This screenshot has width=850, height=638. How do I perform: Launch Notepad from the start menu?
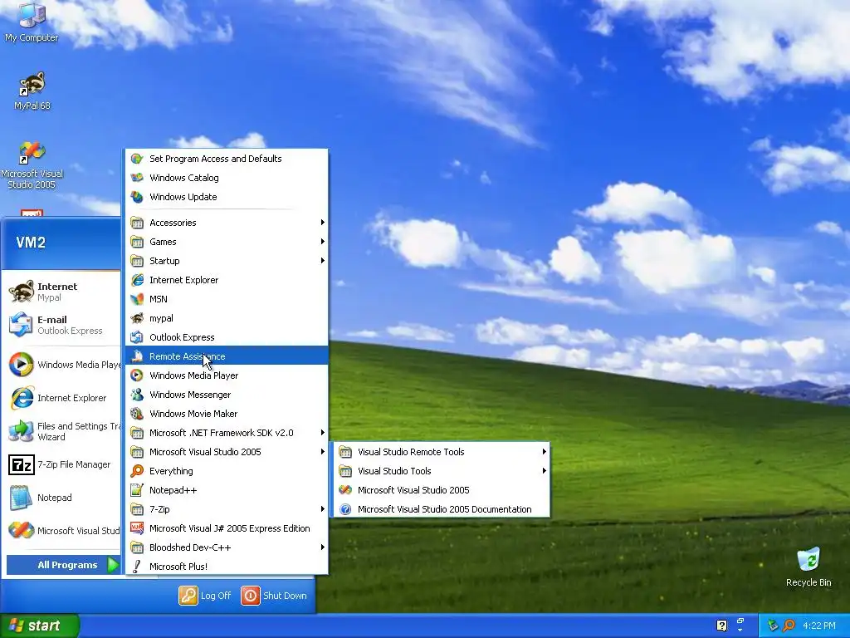[63, 498]
